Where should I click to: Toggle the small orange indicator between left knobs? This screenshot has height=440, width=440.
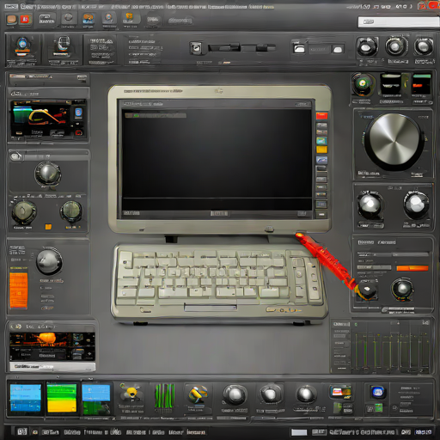coord(48,227)
